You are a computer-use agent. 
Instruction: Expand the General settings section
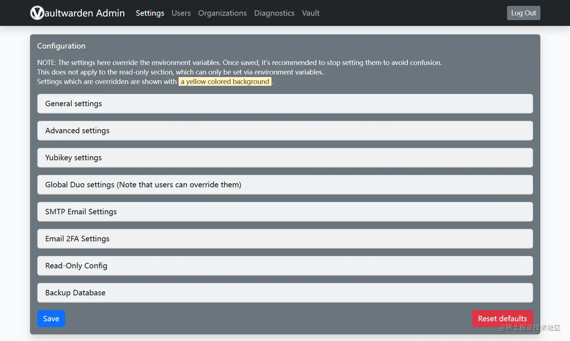point(285,104)
